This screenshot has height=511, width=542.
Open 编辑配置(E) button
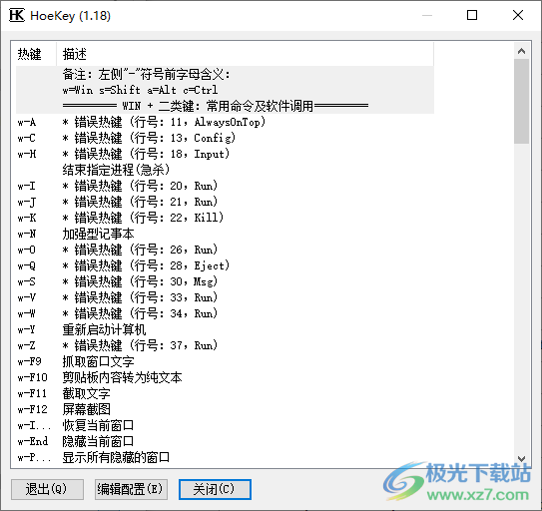131,489
